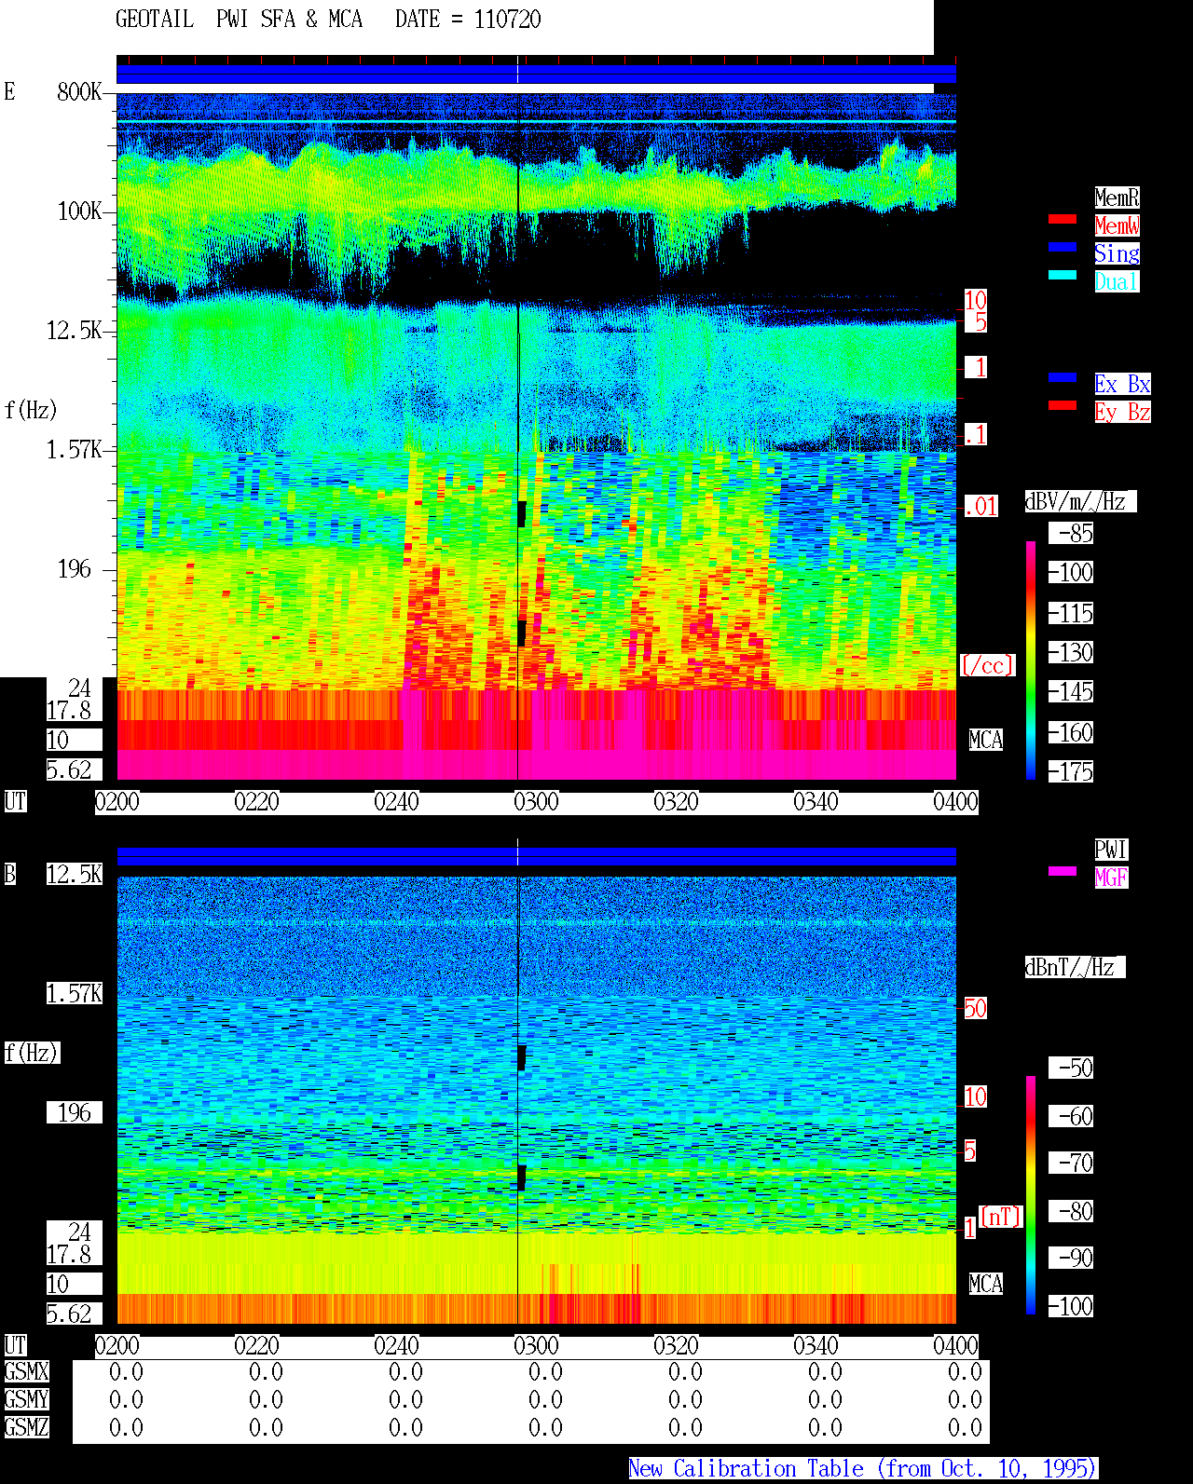
Task: Click the red Ey Bz legend swatch
Action: point(1063,405)
